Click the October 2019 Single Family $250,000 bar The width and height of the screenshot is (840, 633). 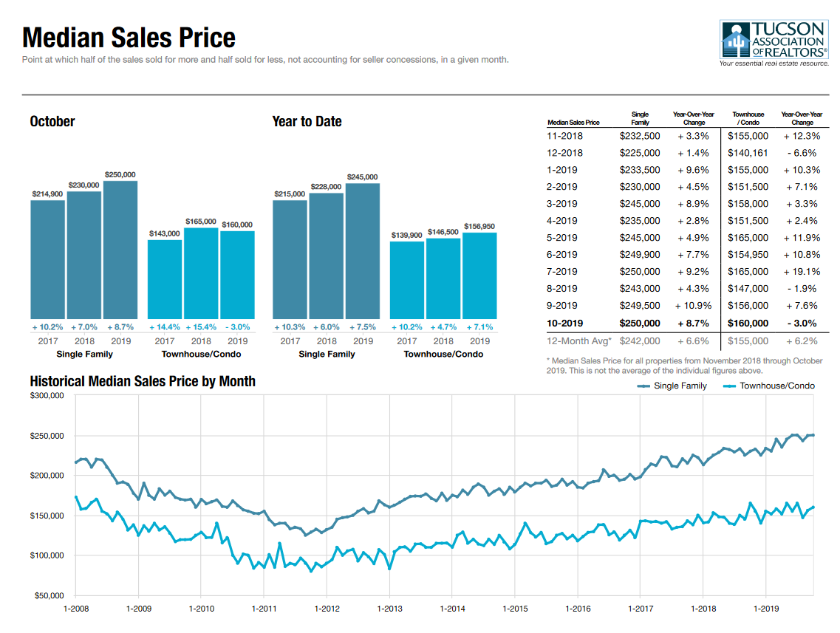120,249
